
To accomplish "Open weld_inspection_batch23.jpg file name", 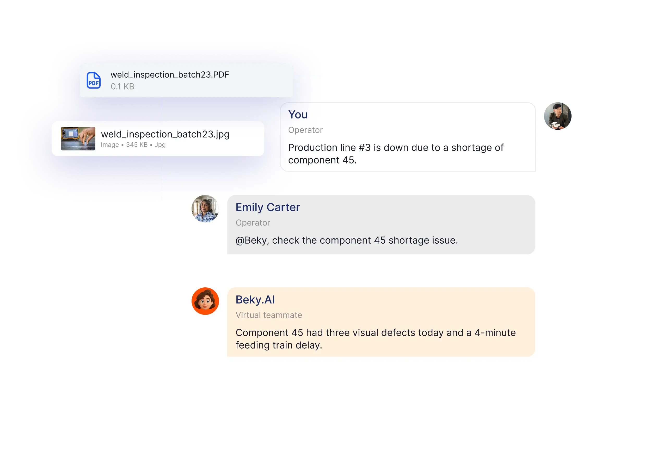I will (165, 134).
